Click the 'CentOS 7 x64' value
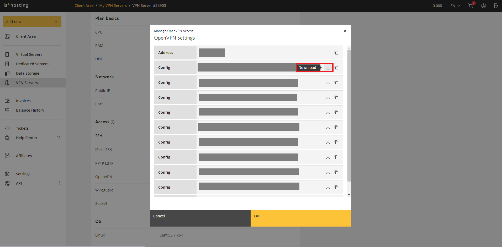 pyautogui.click(x=171, y=235)
